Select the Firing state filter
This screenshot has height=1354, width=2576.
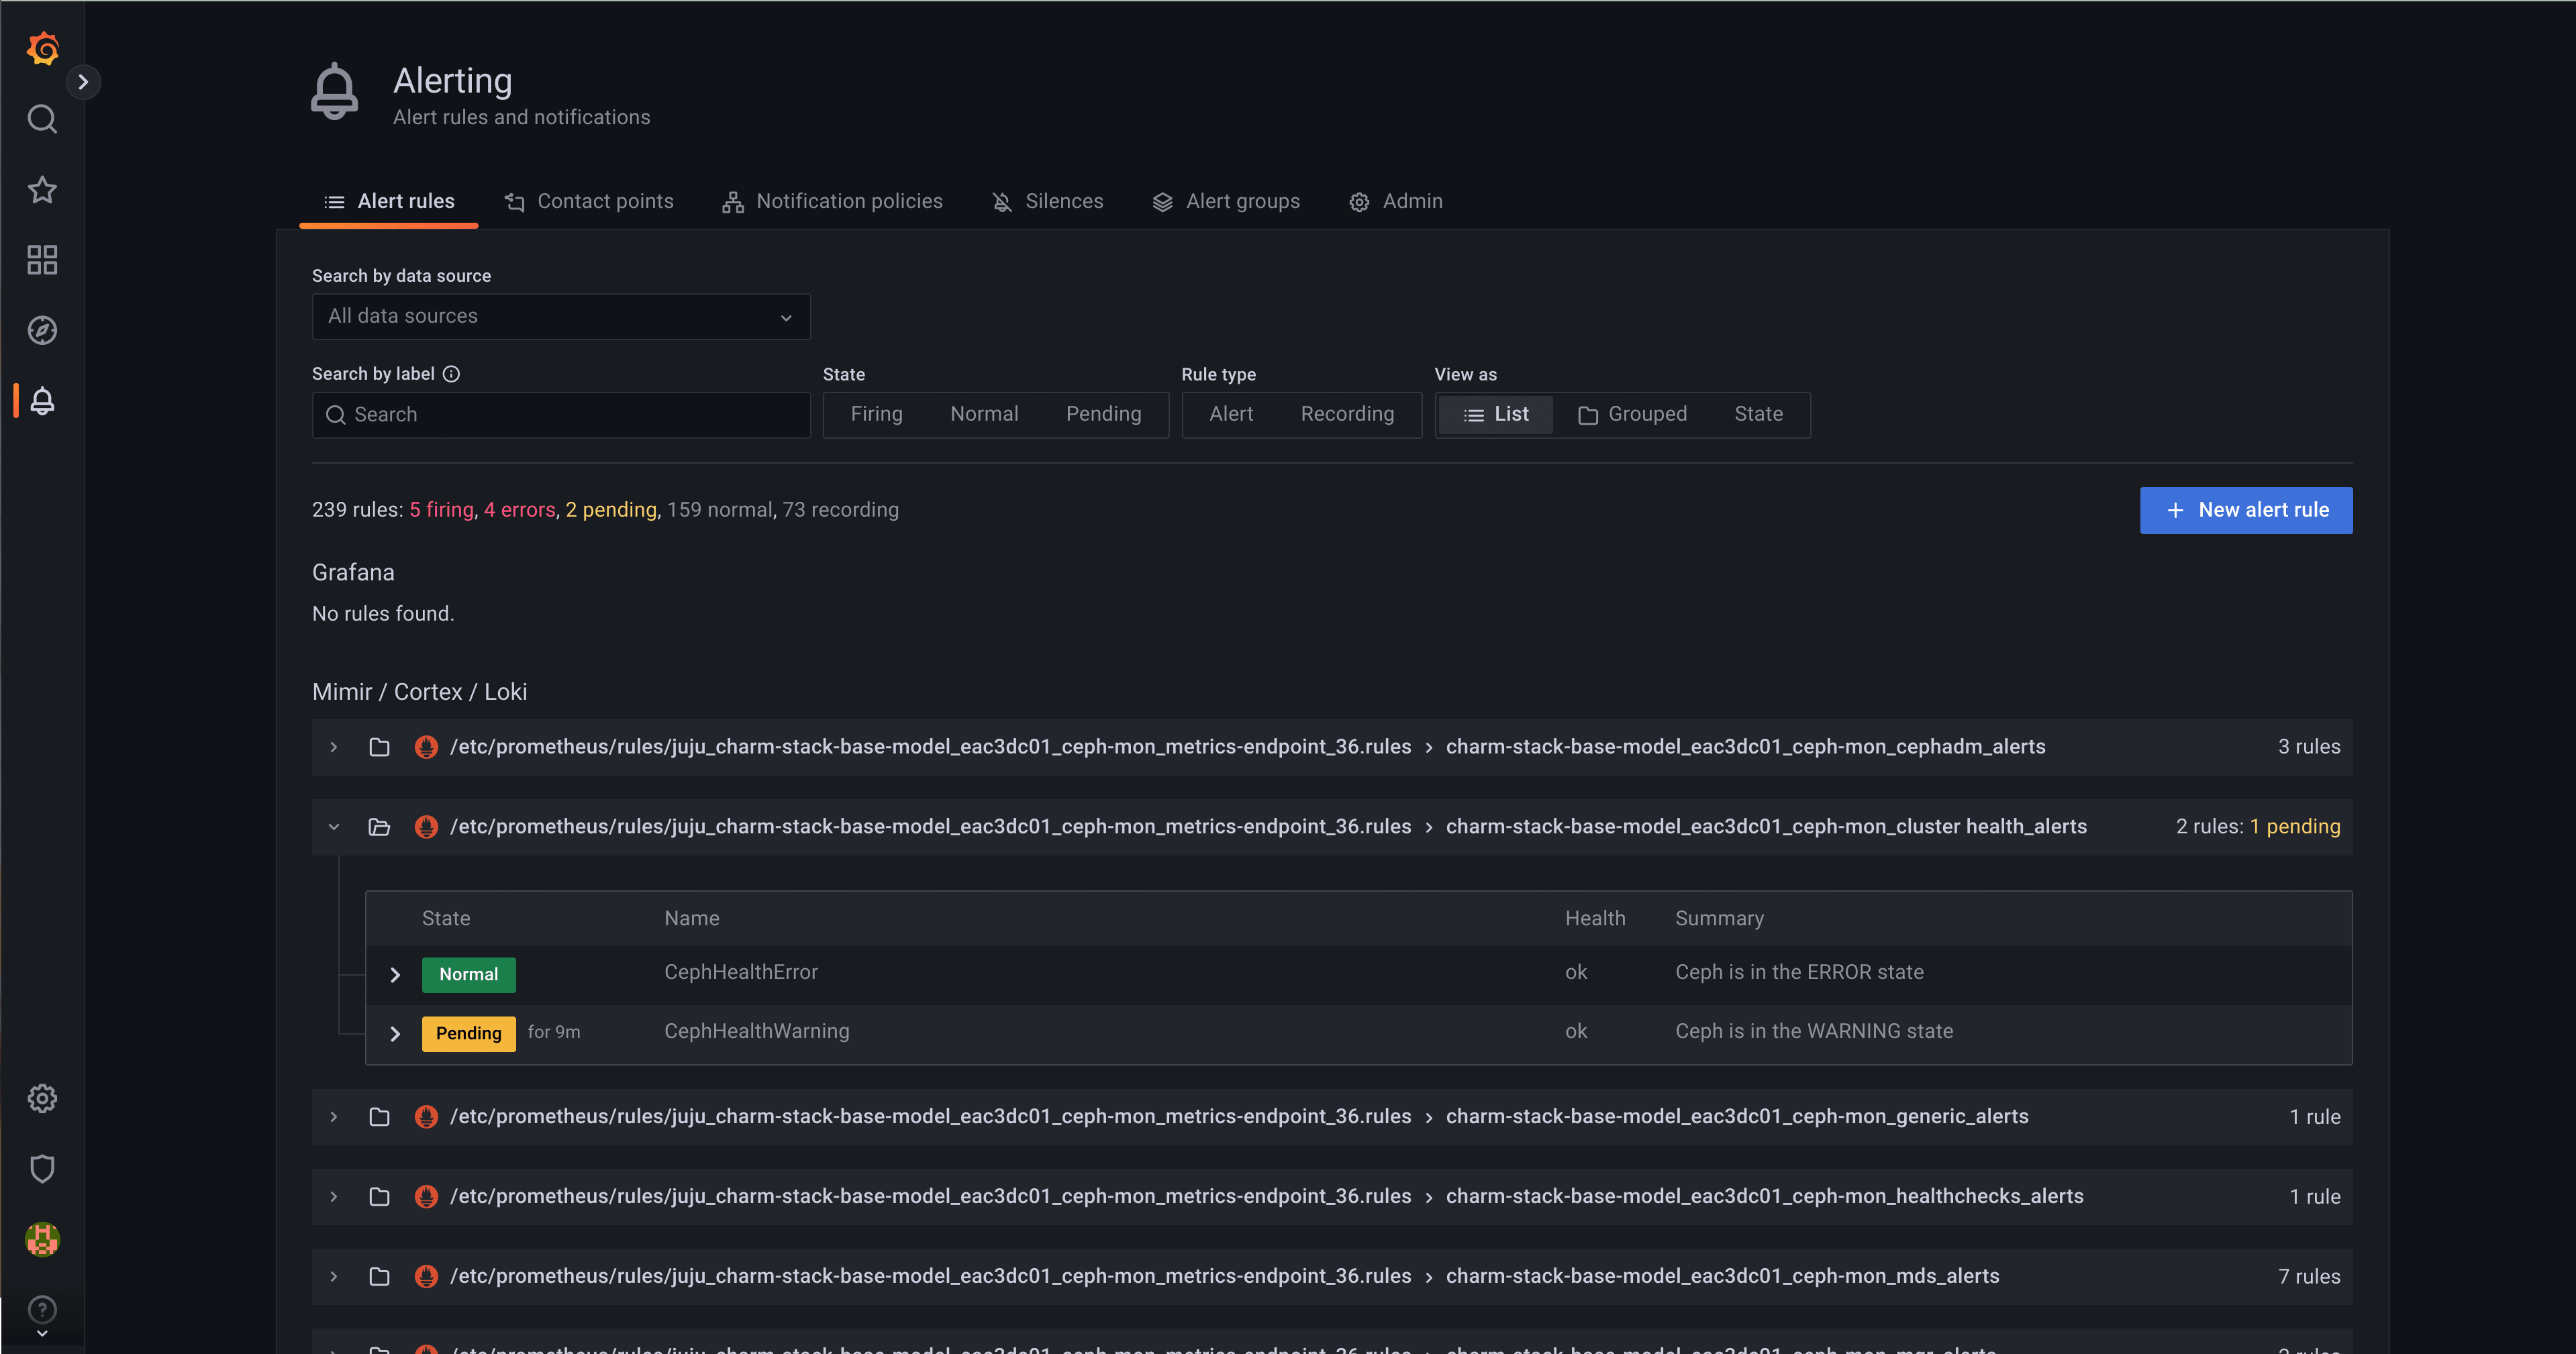(876, 414)
